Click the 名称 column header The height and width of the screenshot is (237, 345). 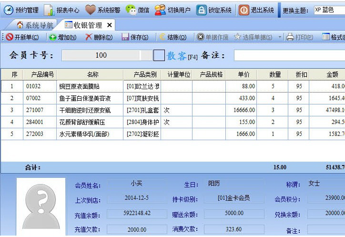(x=90, y=74)
